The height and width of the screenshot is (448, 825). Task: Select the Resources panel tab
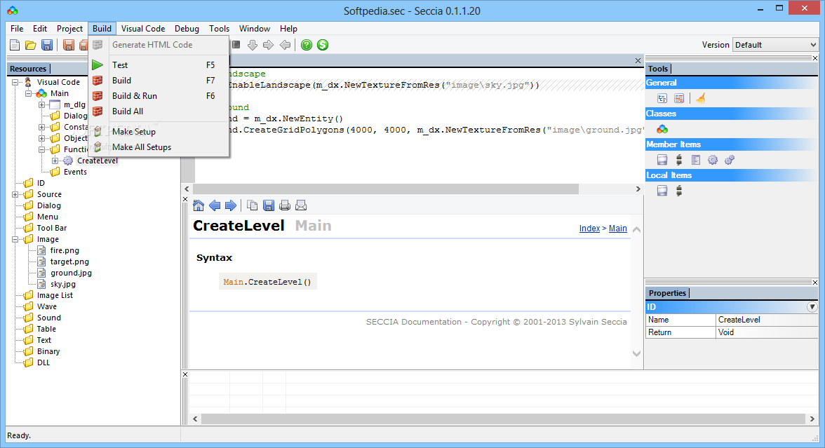[28, 69]
